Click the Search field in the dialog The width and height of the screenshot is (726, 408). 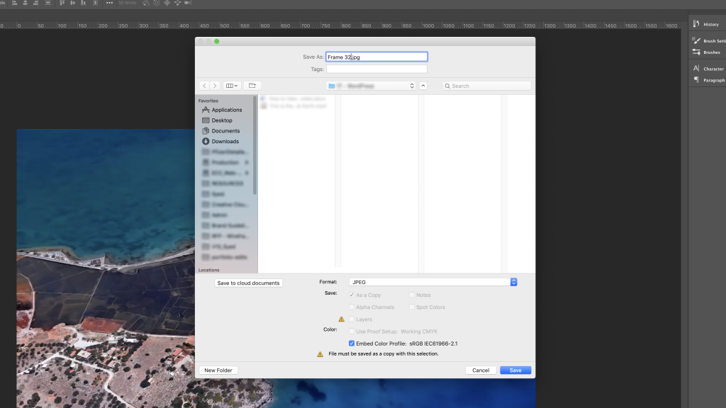(486, 86)
